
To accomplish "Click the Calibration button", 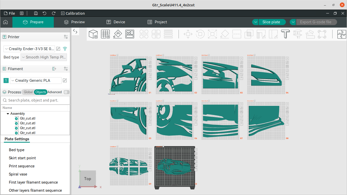I will point(73,13).
